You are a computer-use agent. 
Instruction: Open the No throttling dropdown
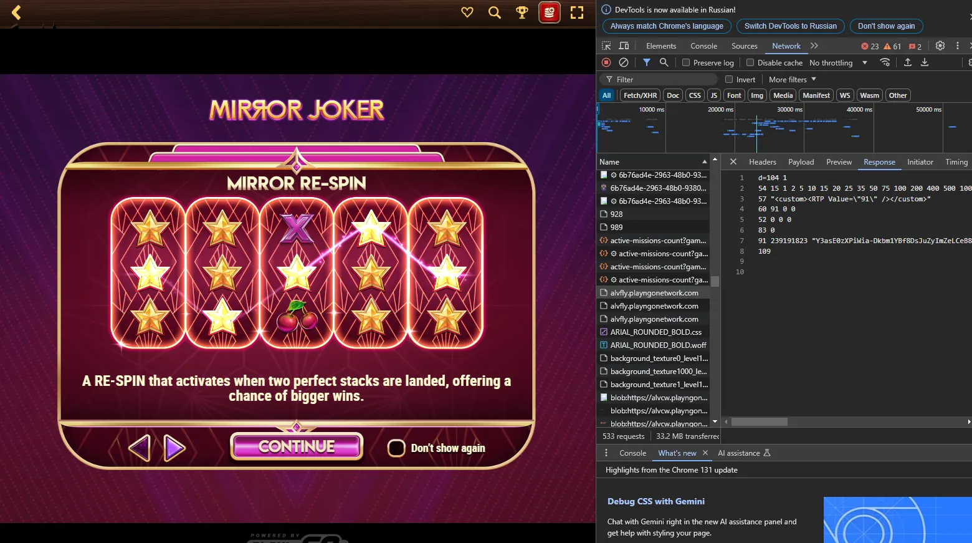click(x=838, y=63)
